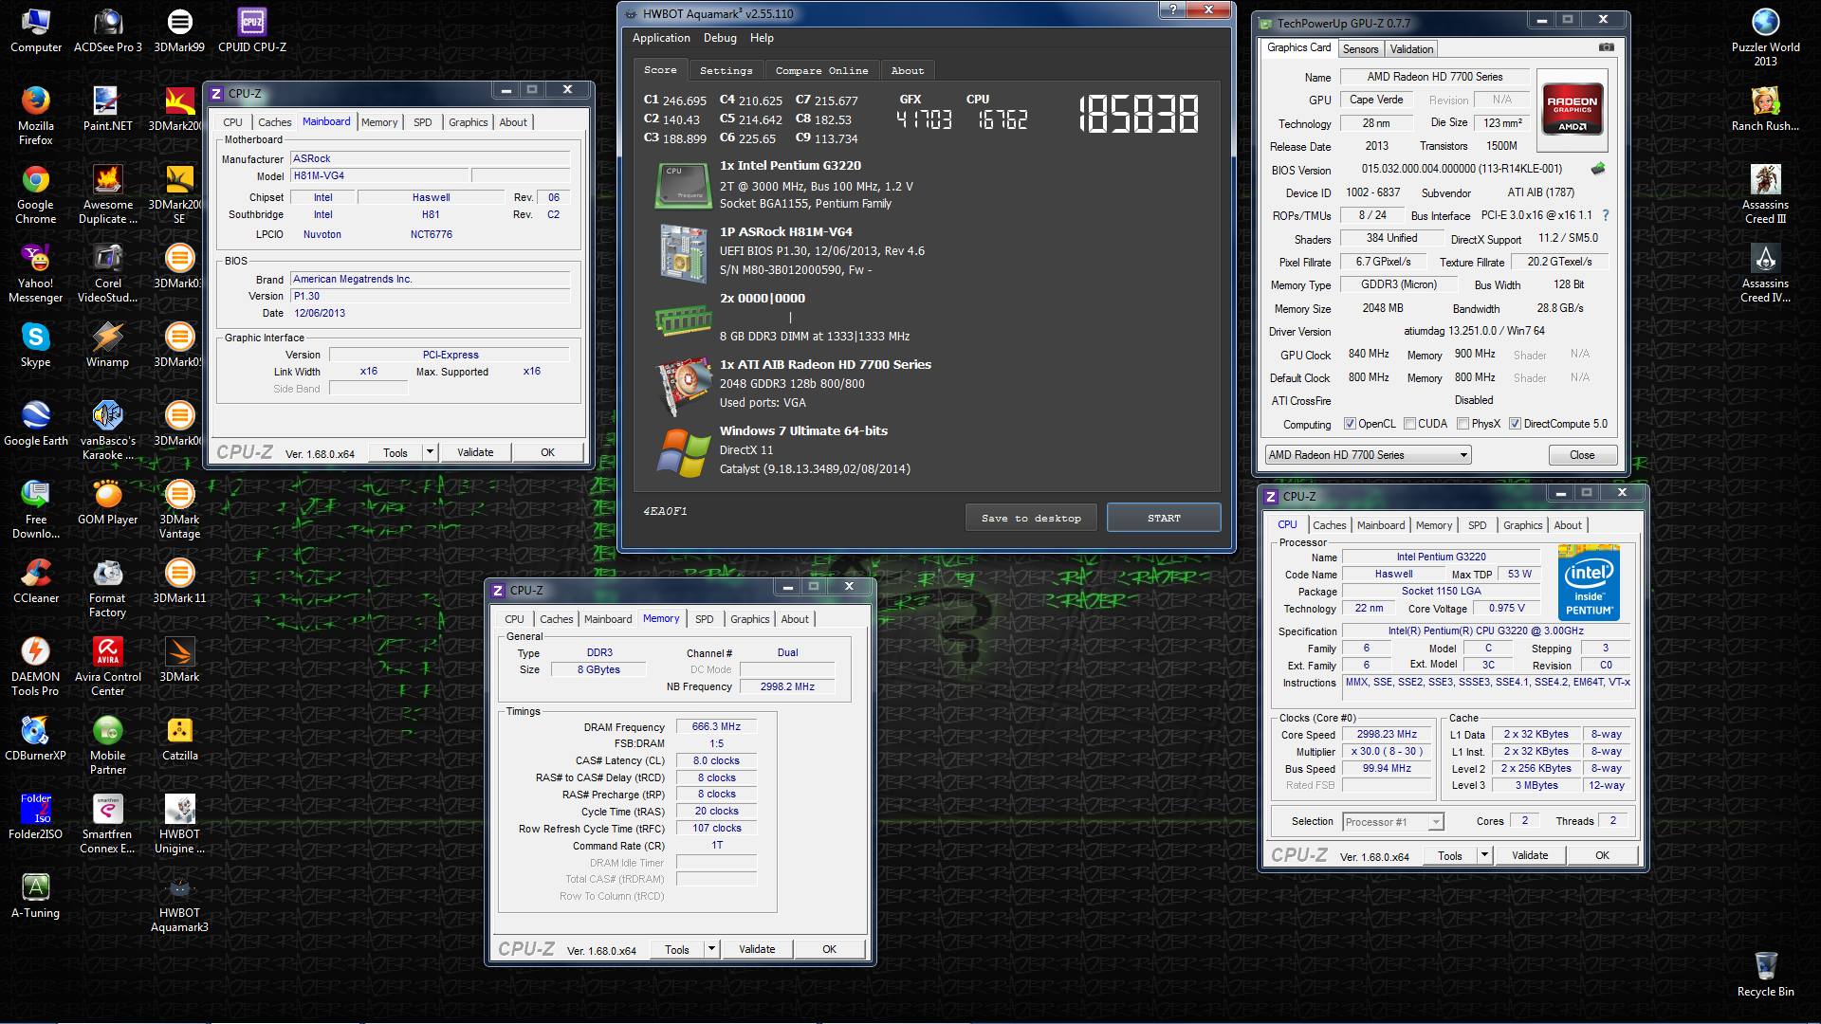Toggle the OpenCL checkbox in GPU-Z
Image resolution: width=1821 pixels, height=1024 pixels.
(x=1350, y=424)
